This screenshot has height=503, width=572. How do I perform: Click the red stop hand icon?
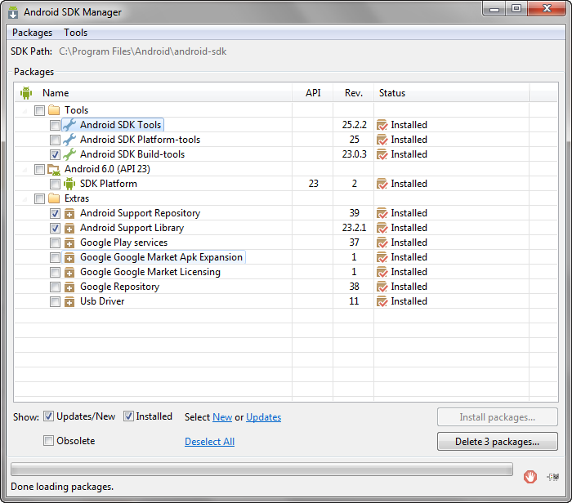point(530,475)
